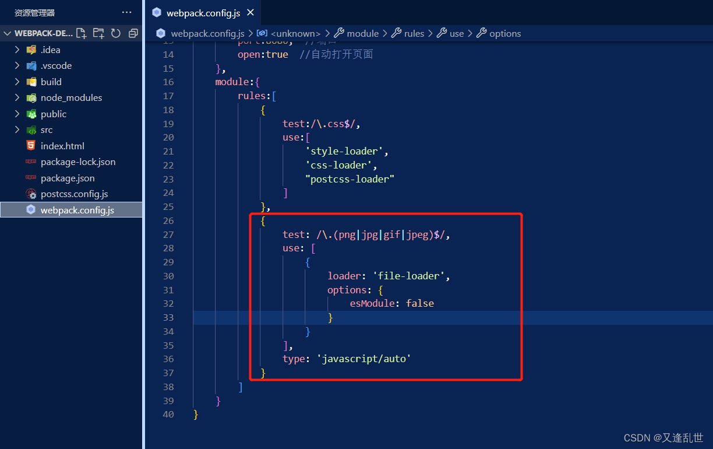
Task: Select the webpack.config.js editor tab
Action: (x=202, y=12)
